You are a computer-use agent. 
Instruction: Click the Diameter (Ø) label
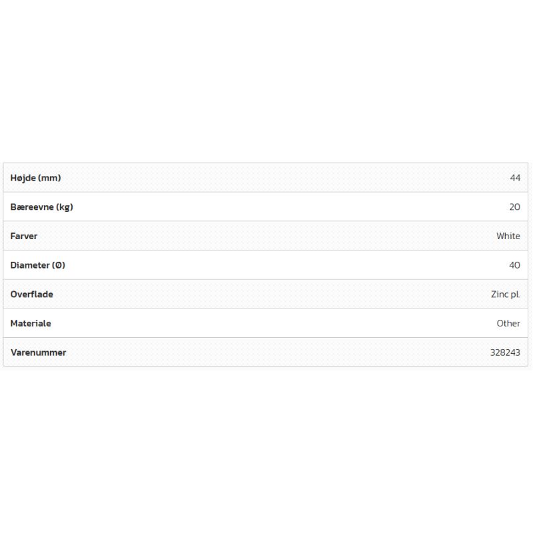37,265
